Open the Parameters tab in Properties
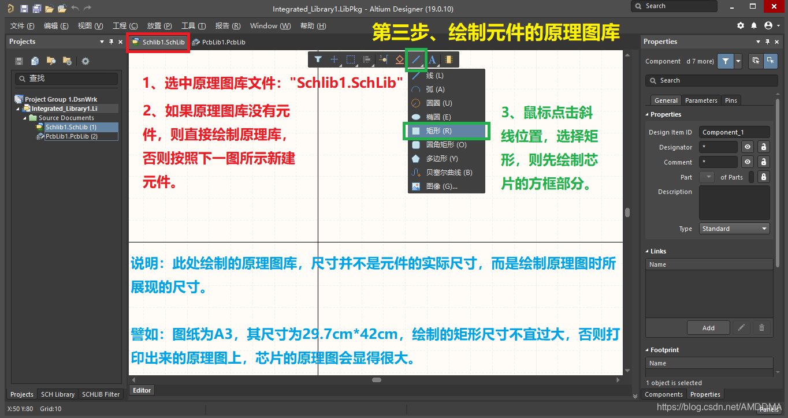 [x=701, y=100]
